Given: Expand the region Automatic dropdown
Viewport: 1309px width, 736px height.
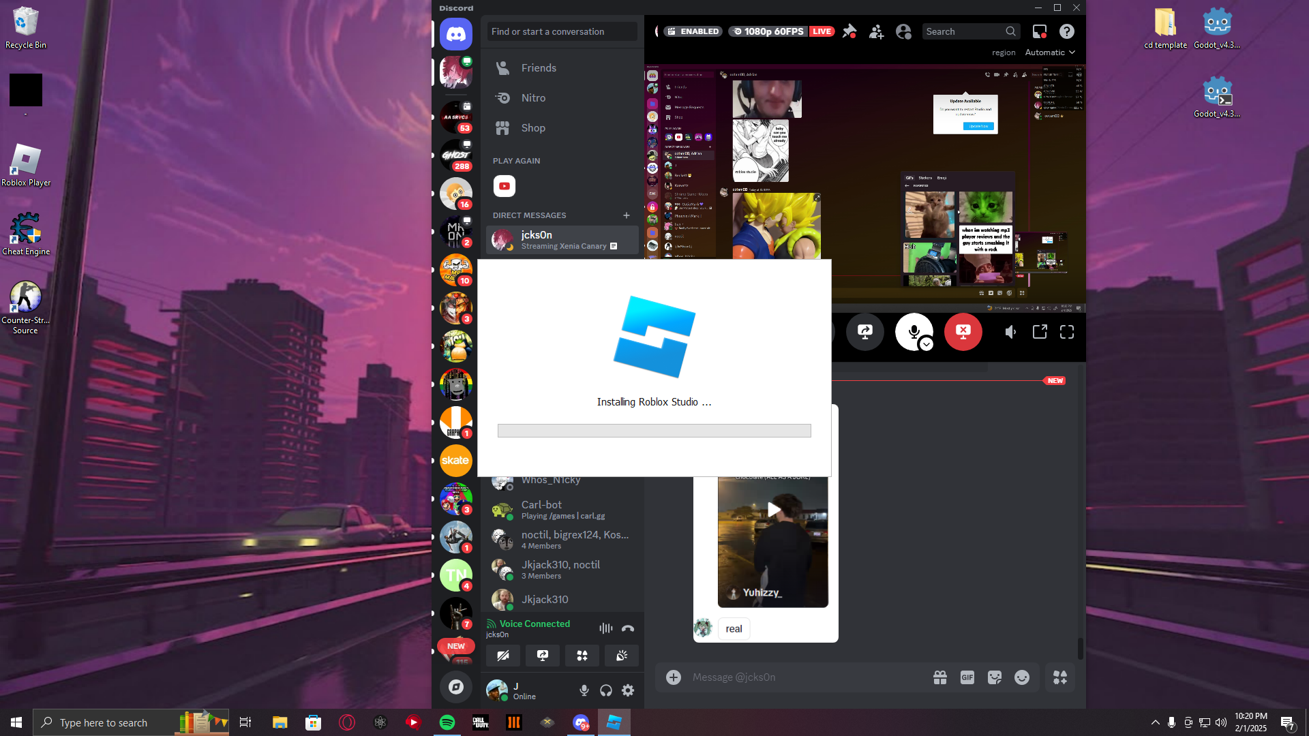Looking at the screenshot, I should [1050, 52].
